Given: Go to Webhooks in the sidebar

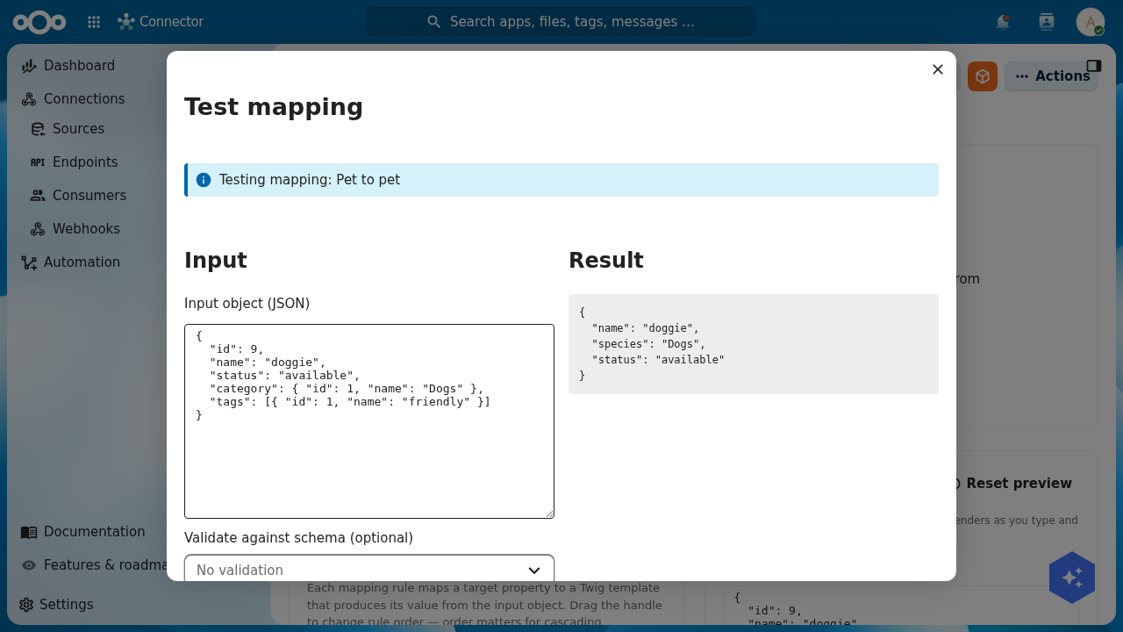Looking at the screenshot, I should click(x=86, y=229).
